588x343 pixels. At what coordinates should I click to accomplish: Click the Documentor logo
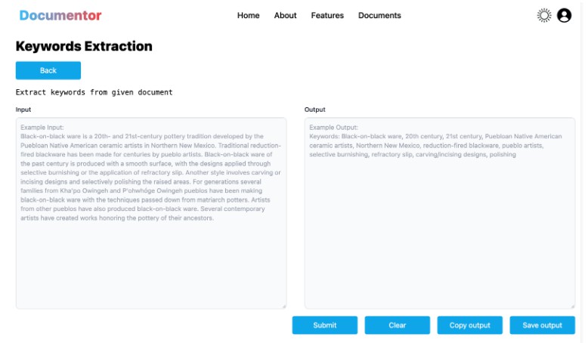tap(60, 15)
